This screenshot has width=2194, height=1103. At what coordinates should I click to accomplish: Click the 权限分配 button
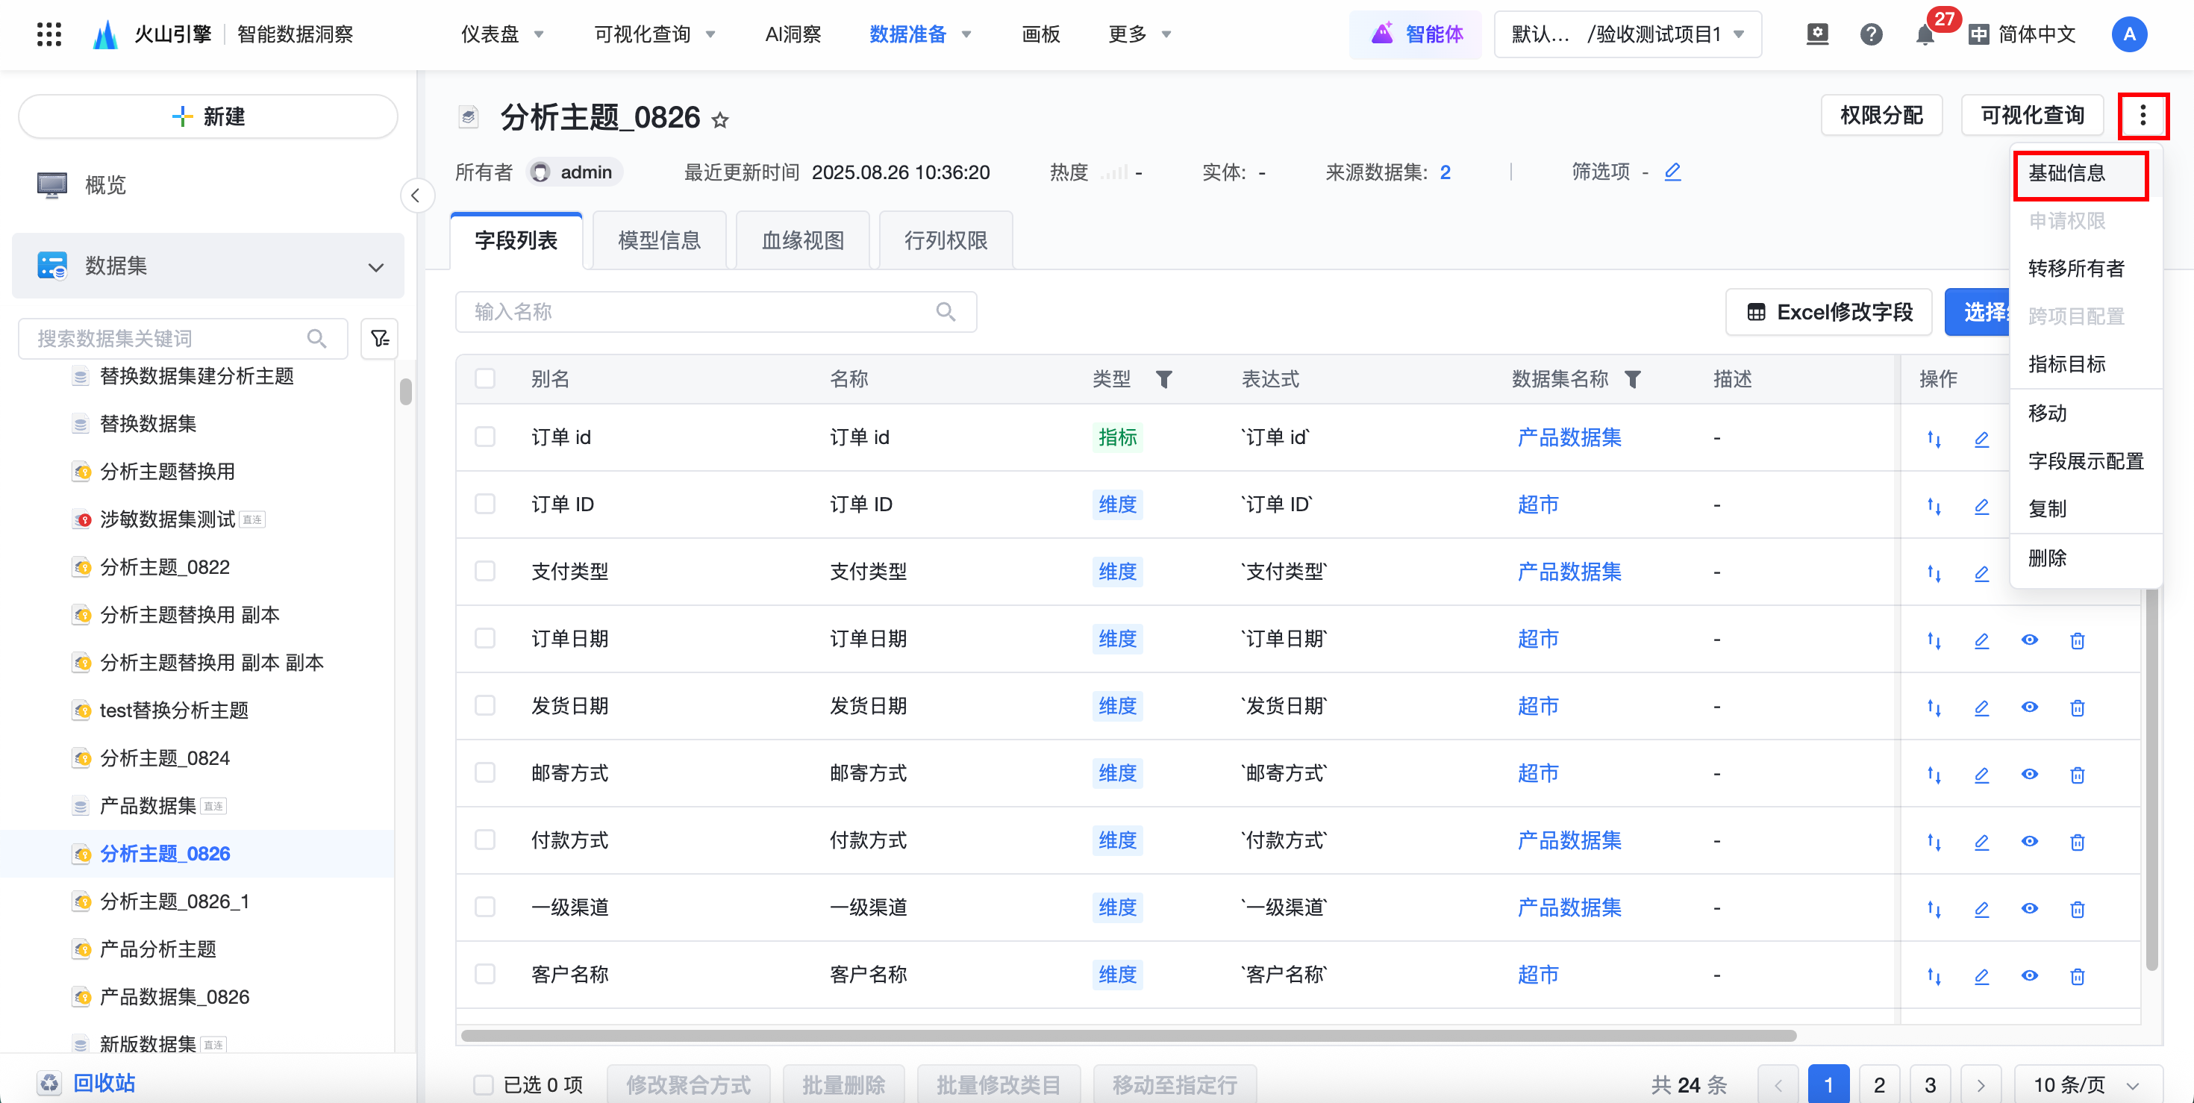click(x=1881, y=116)
